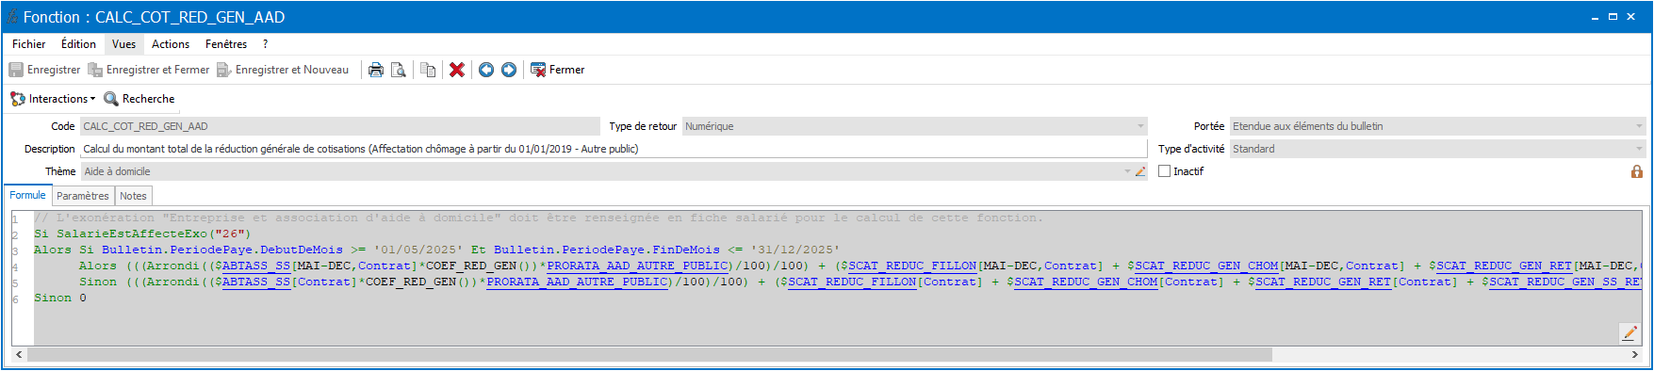The width and height of the screenshot is (1654, 371).
Task: Toggle the Inactif checkbox
Action: pyautogui.click(x=1164, y=171)
